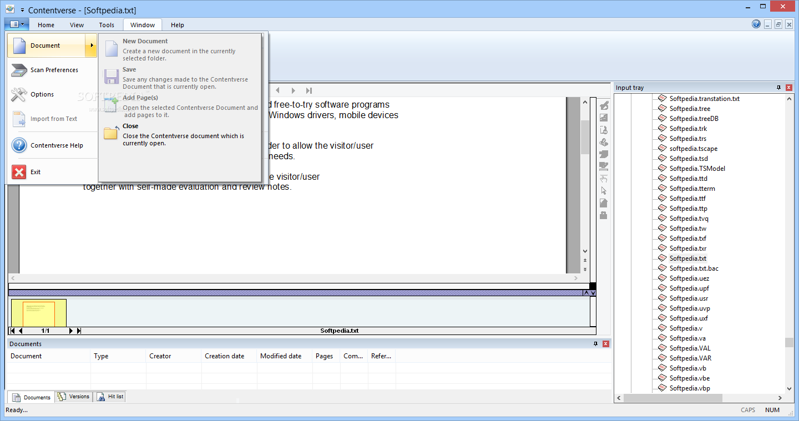The height and width of the screenshot is (421, 799).
Task: Open Contentverse Help menu entry
Action: [x=52, y=145]
